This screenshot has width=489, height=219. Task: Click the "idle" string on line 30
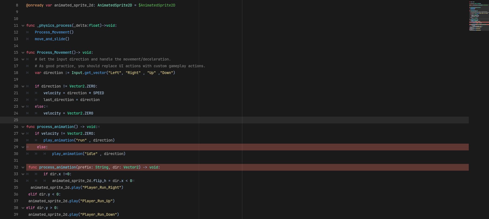pos(91,154)
